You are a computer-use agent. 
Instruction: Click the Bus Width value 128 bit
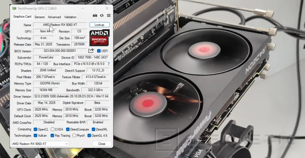point(98,83)
